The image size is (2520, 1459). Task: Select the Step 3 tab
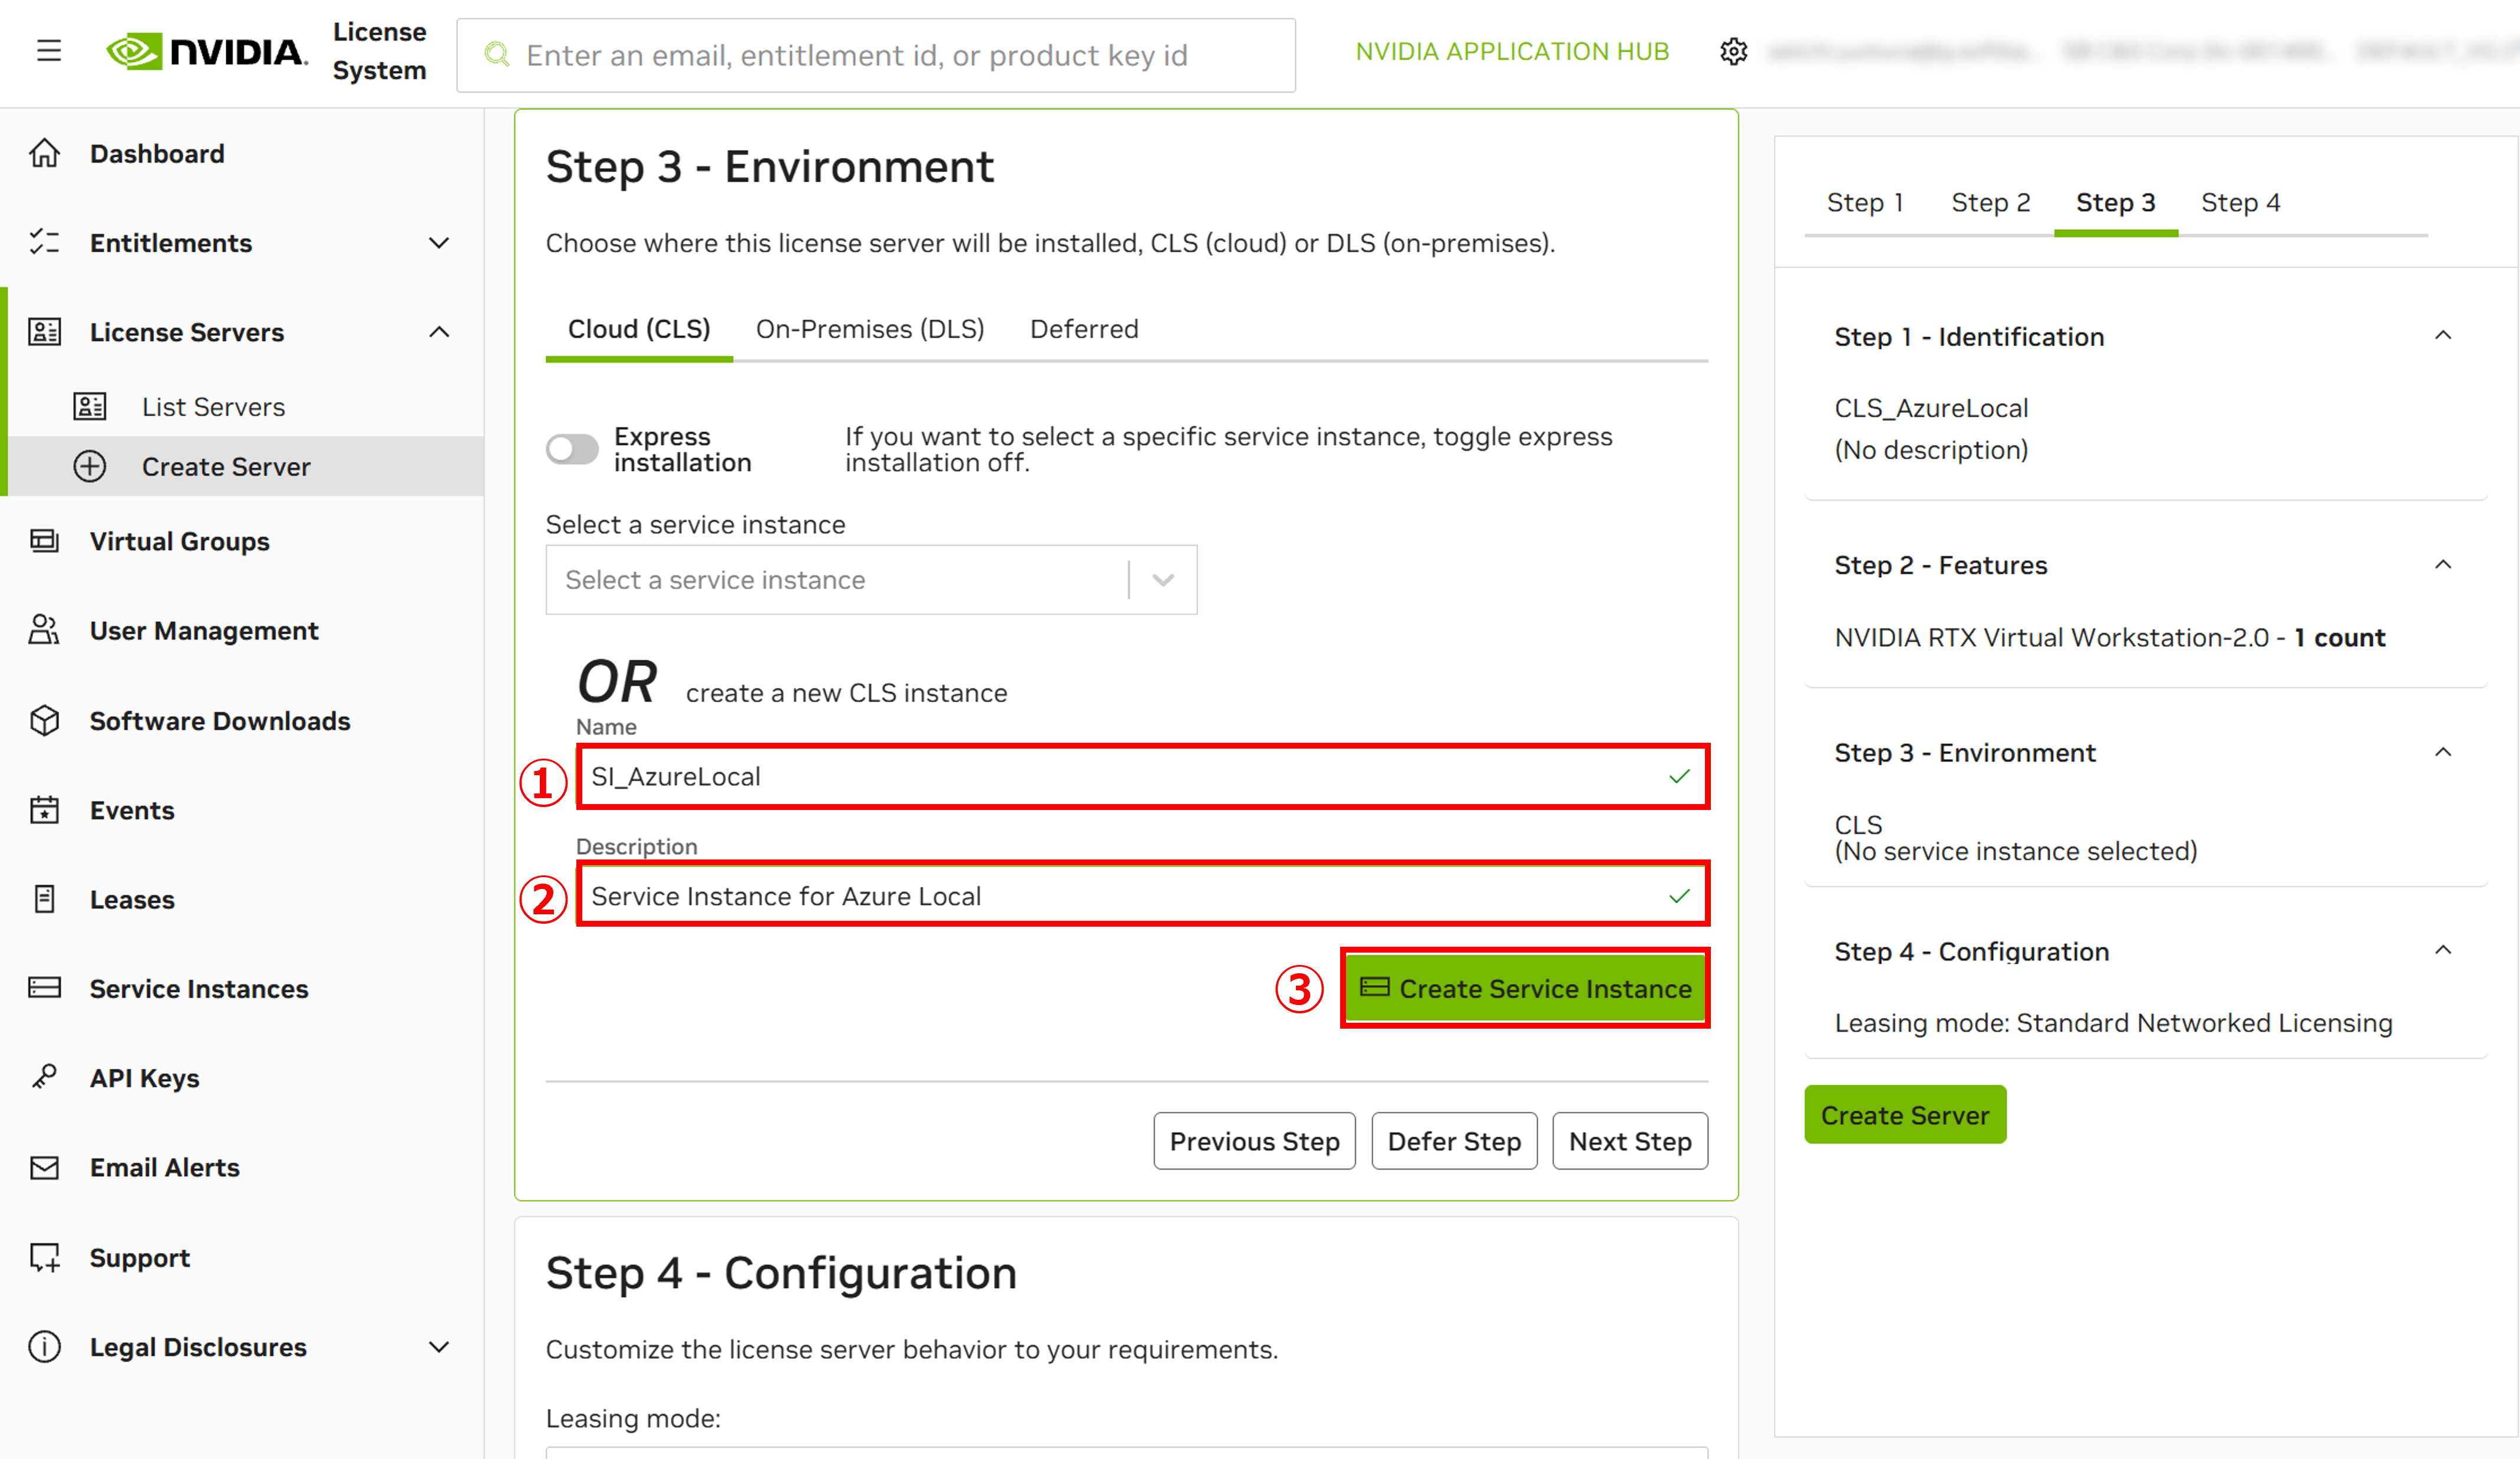[x=2115, y=202]
